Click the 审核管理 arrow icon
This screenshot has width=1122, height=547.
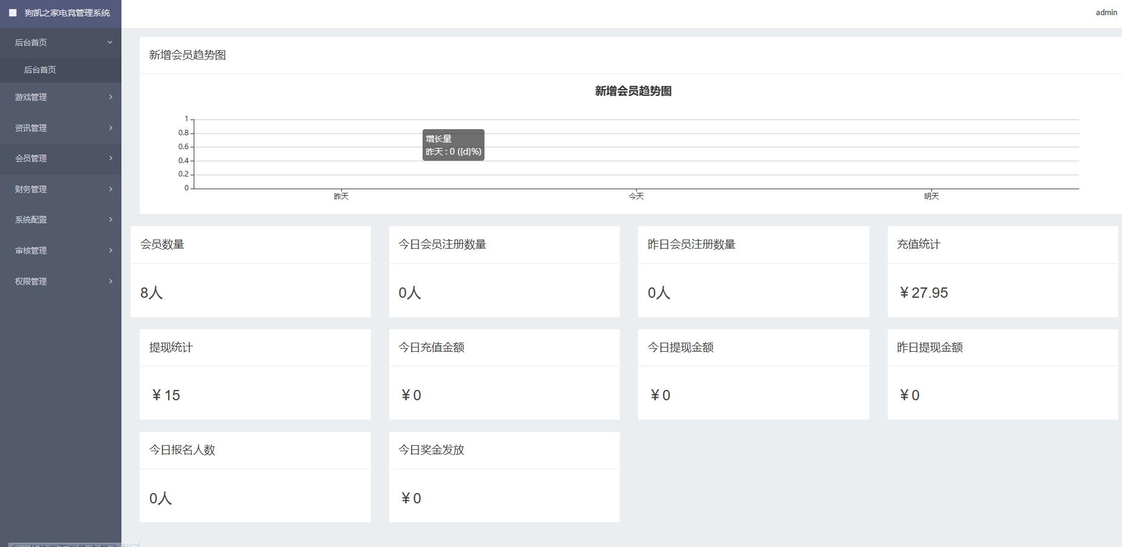110,250
